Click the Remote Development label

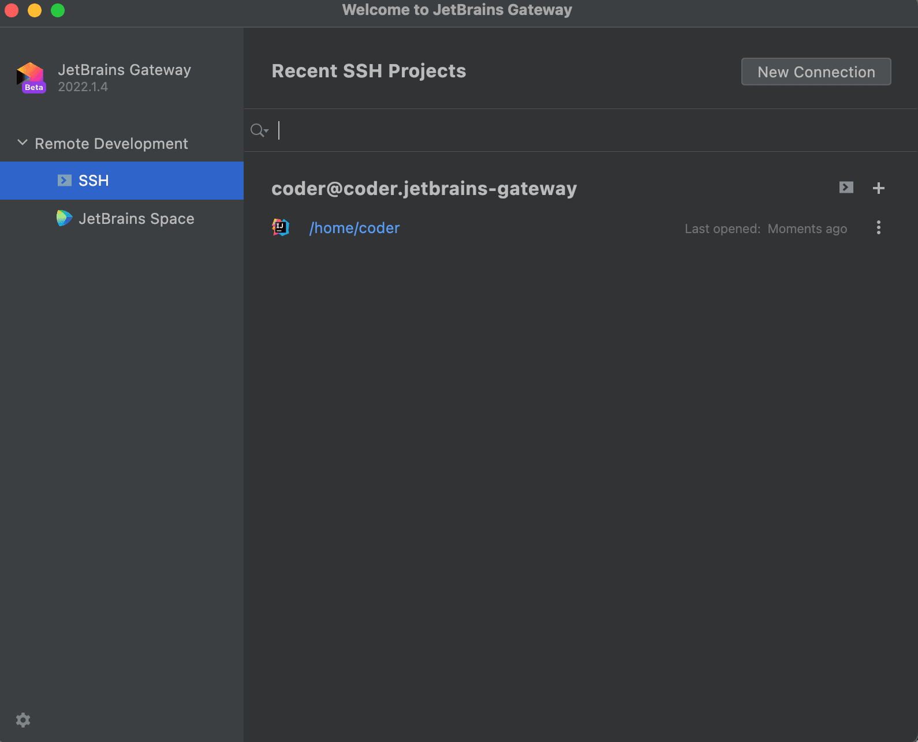[x=111, y=144]
